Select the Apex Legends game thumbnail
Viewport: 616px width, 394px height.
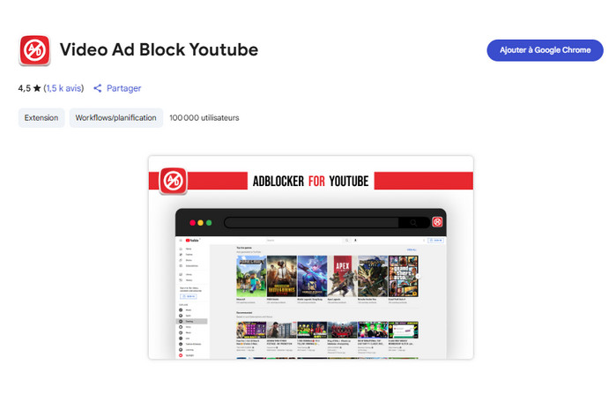pos(342,278)
